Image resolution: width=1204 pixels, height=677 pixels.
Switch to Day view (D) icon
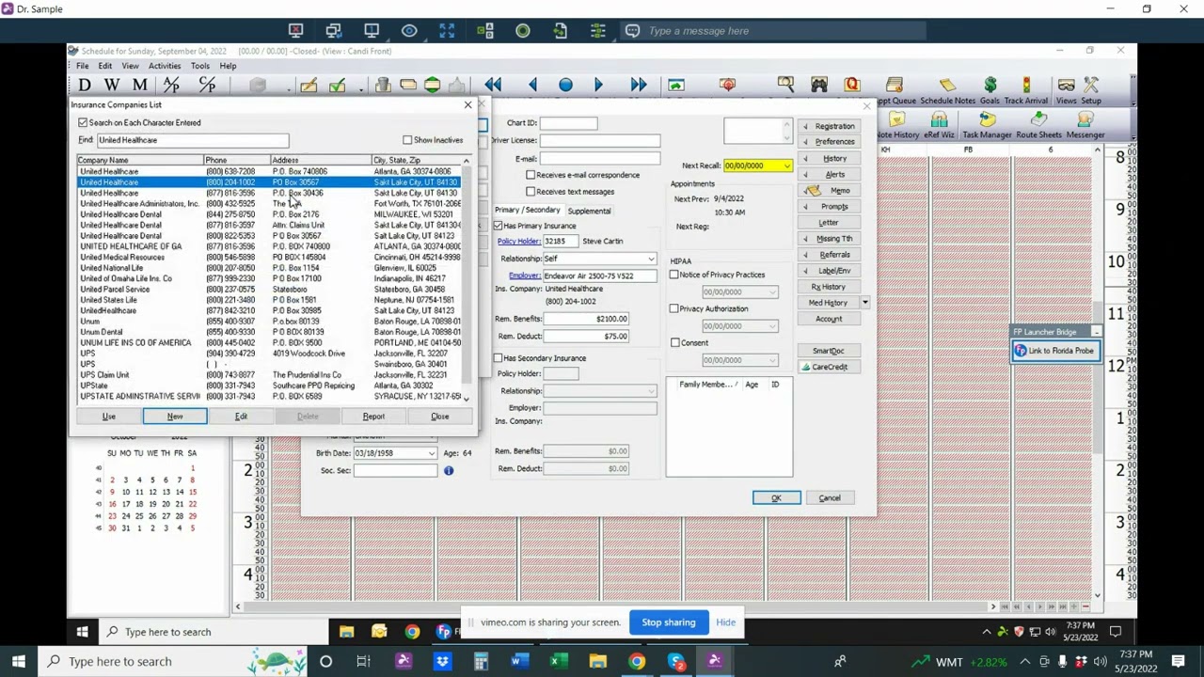85,86
